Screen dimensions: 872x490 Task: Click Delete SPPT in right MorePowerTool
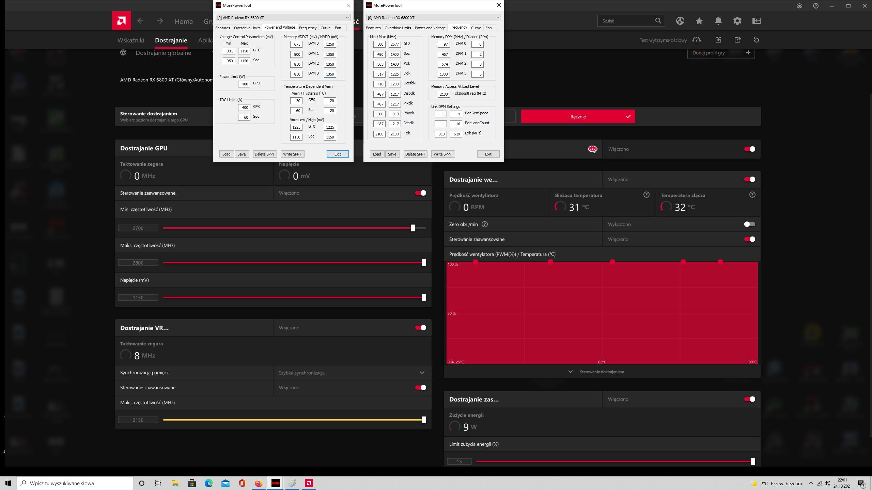[x=415, y=154]
